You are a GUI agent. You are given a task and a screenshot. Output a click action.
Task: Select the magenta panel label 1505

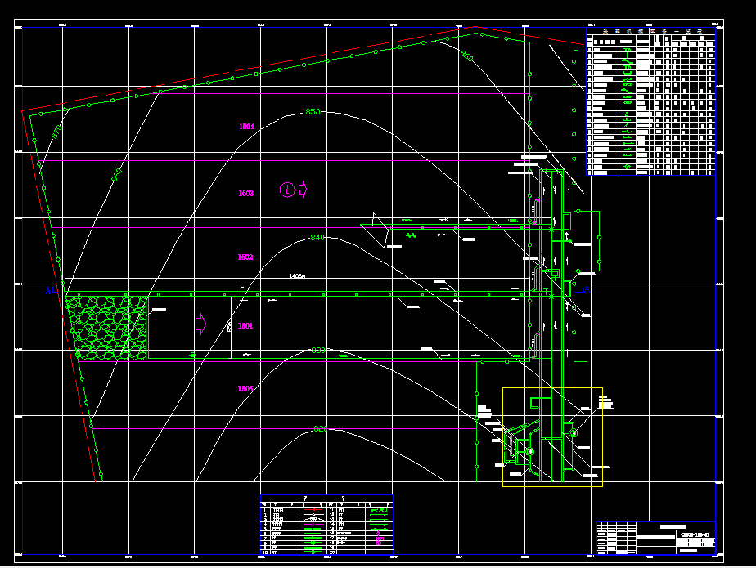(245, 389)
